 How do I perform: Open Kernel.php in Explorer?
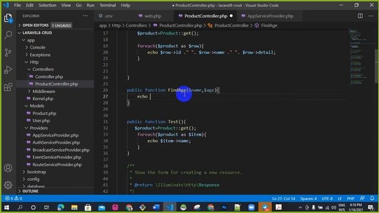tap(55, 99)
